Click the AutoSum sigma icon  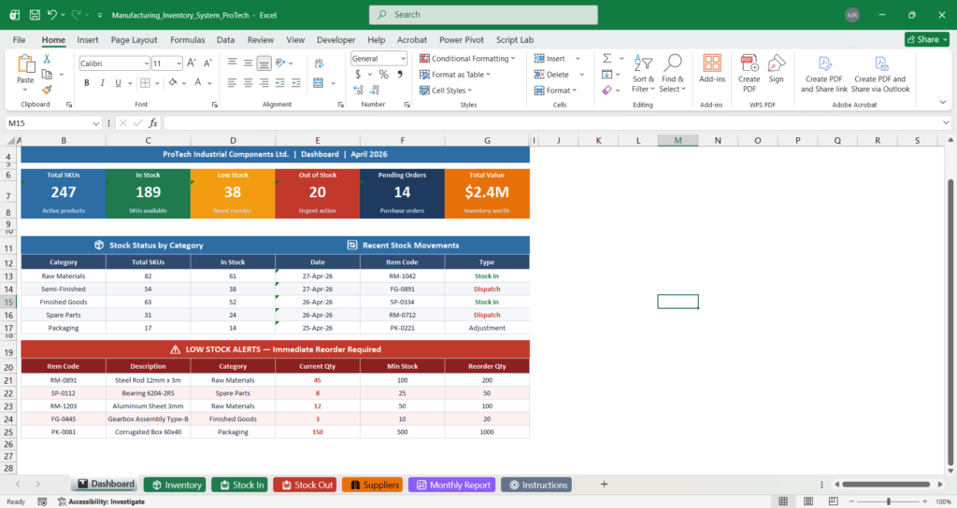pos(607,59)
